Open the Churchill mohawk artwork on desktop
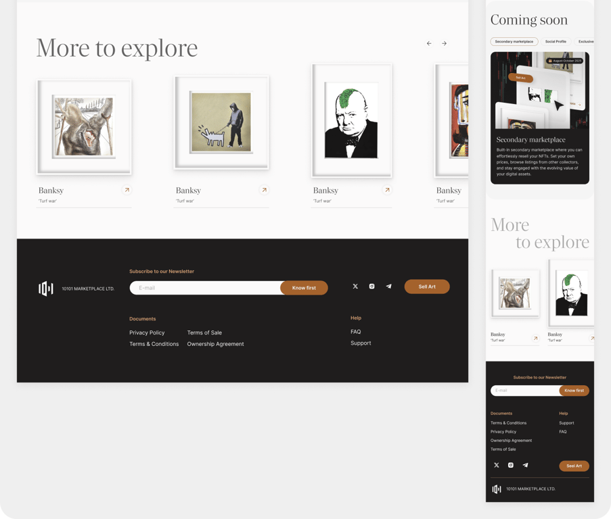The height and width of the screenshot is (519, 611). pyautogui.click(x=351, y=120)
